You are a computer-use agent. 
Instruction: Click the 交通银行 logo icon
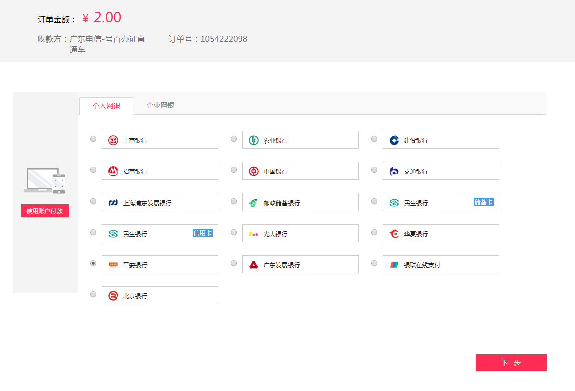coord(394,171)
